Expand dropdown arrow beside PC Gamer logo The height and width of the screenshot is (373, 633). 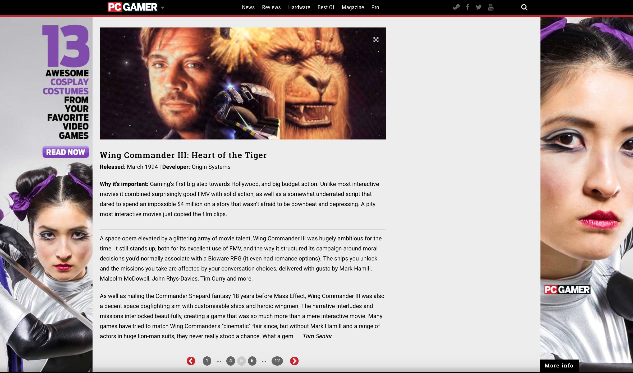(x=163, y=8)
